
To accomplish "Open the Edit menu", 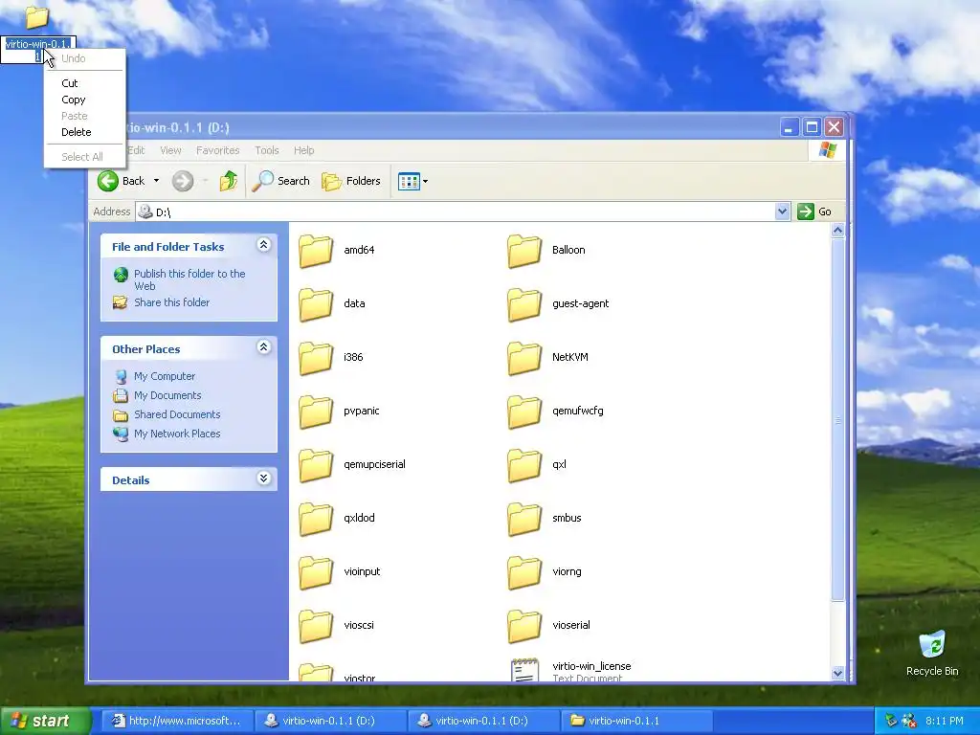I will [136, 150].
